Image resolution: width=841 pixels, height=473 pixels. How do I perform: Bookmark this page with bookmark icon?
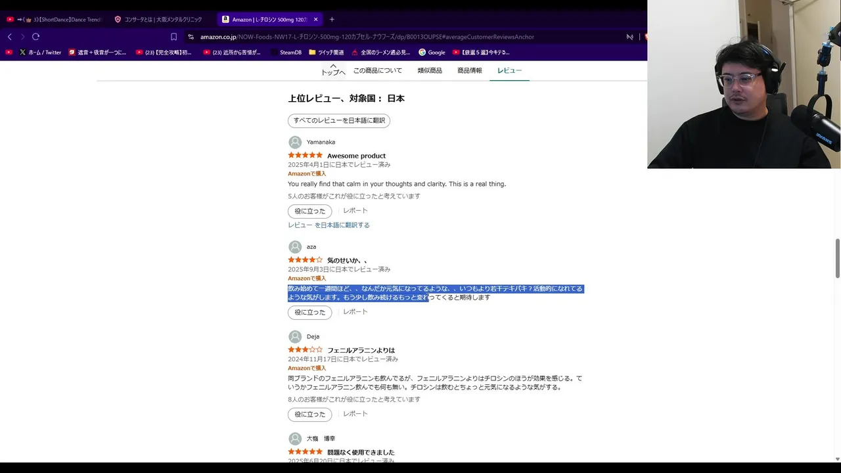click(173, 37)
